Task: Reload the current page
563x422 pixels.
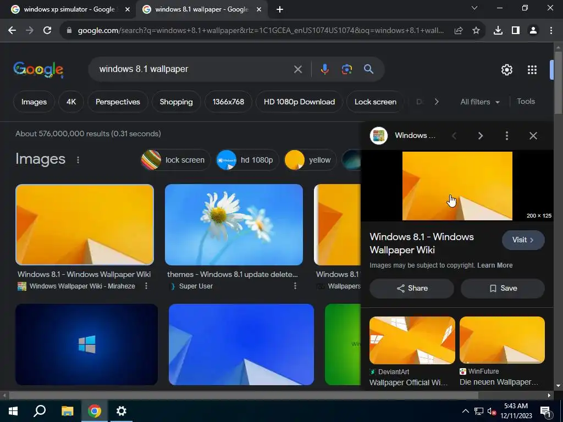Action: point(47,31)
